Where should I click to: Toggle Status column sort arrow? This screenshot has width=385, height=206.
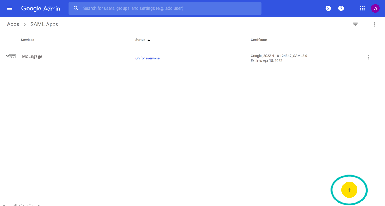coord(149,40)
